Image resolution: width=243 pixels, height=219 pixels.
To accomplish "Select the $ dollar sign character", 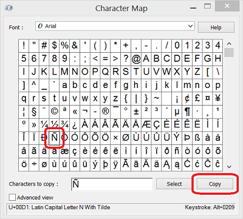I will (54, 45).
